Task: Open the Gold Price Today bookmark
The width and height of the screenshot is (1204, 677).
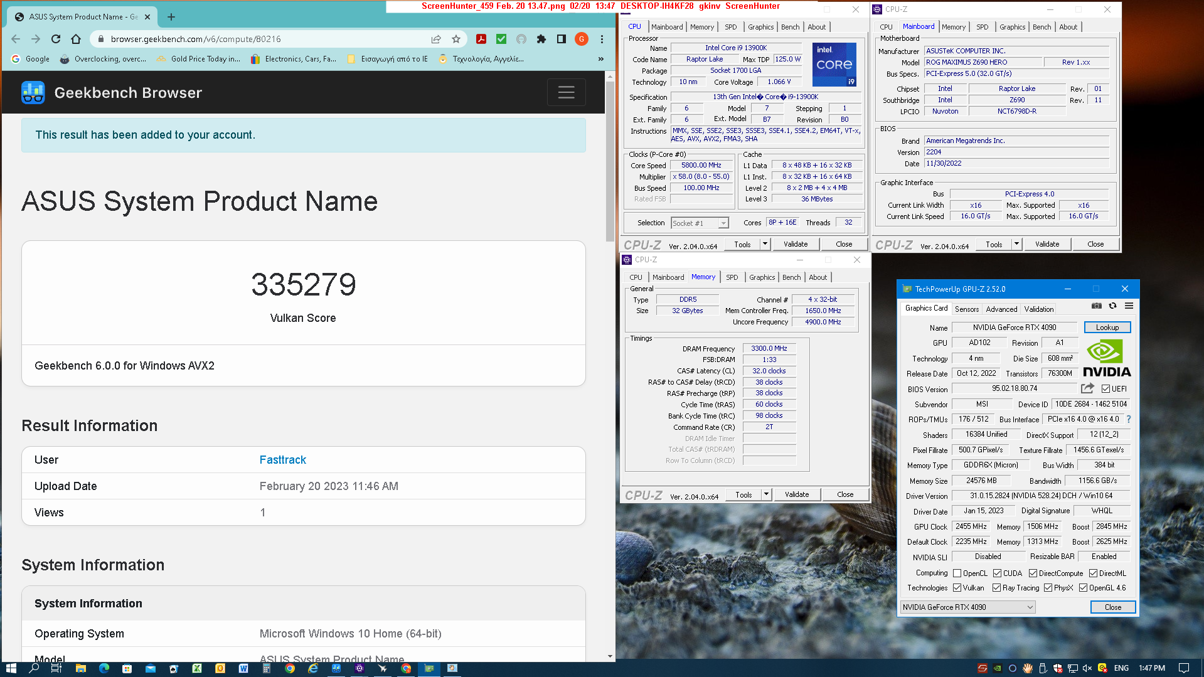Action: pyautogui.click(x=199, y=59)
